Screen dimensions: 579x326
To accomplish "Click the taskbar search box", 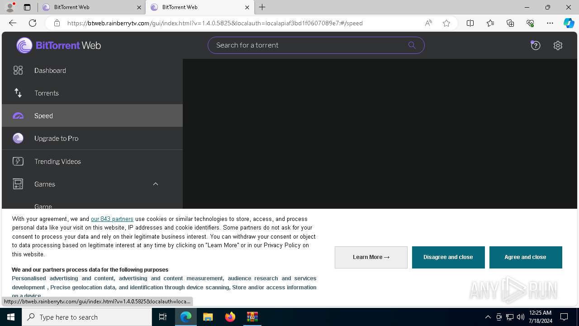I will (87, 317).
